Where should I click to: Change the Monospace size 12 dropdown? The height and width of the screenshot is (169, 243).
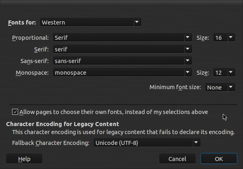coord(224,73)
